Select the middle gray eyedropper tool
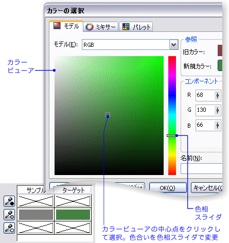229x243 pixels. (x=9, y=215)
